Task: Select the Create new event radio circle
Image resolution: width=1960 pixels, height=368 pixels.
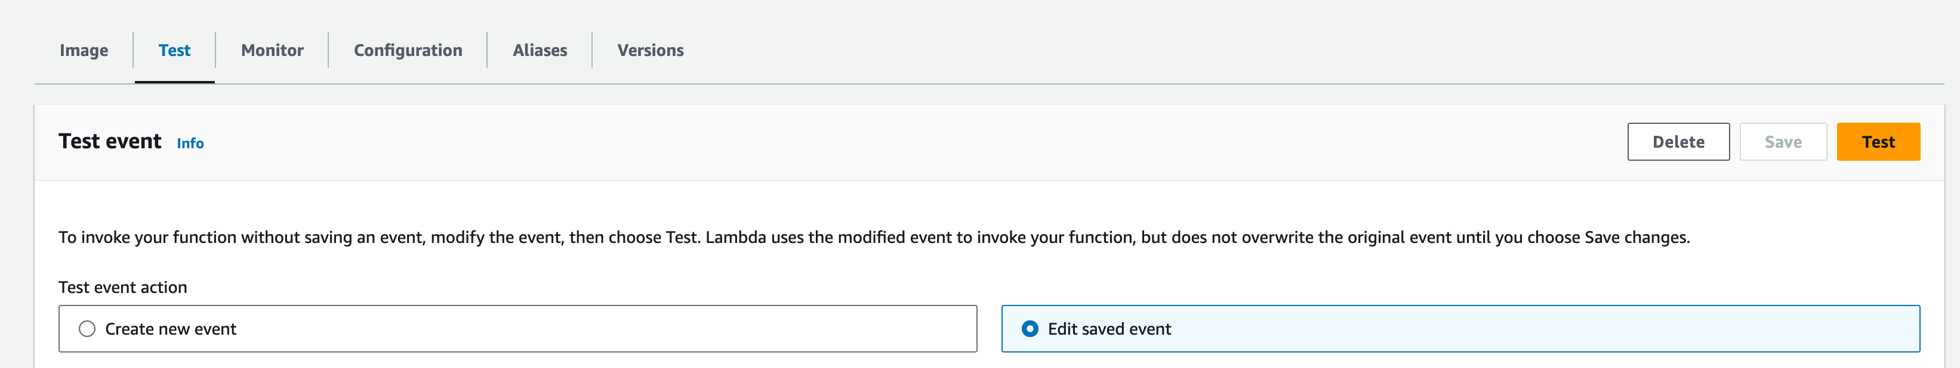Action: (88, 329)
